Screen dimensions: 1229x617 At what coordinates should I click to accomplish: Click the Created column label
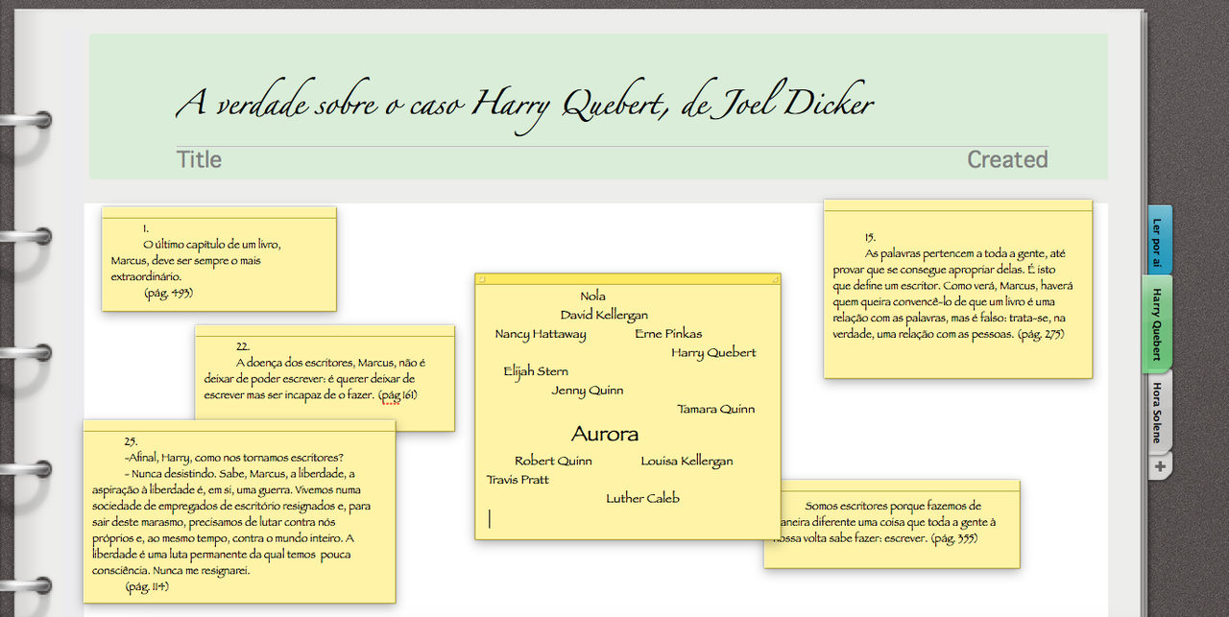point(1006,159)
